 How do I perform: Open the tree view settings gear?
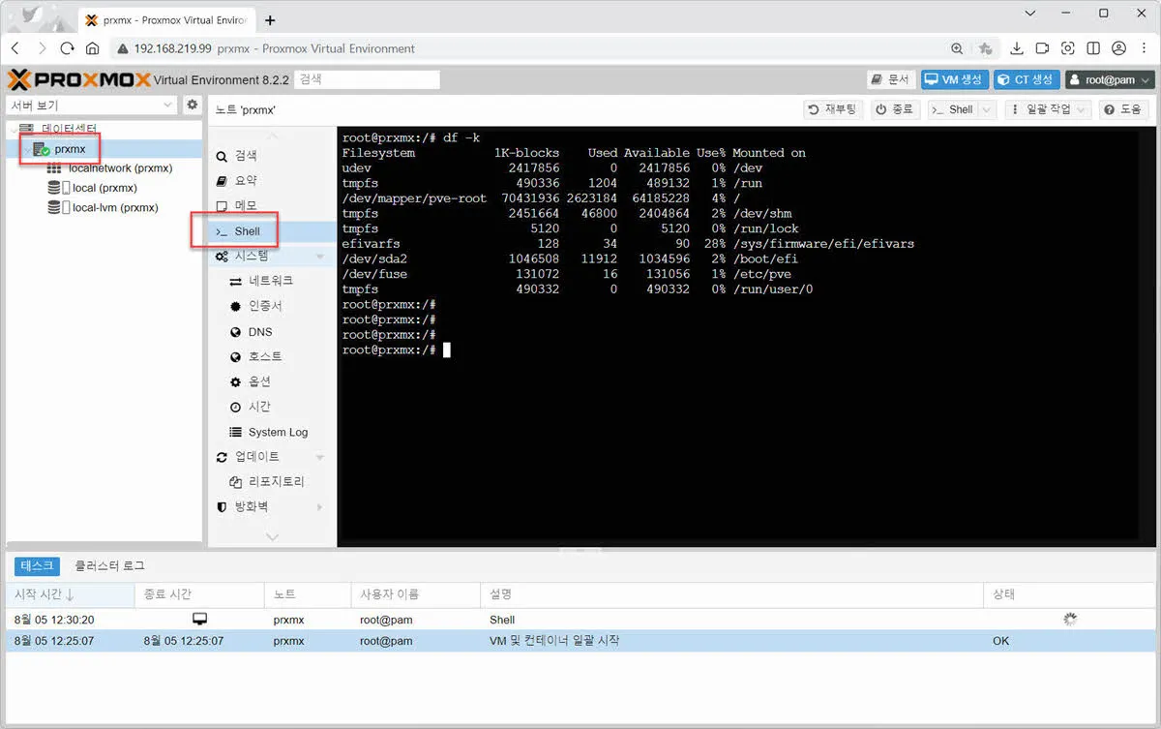[x=193, y=105]
